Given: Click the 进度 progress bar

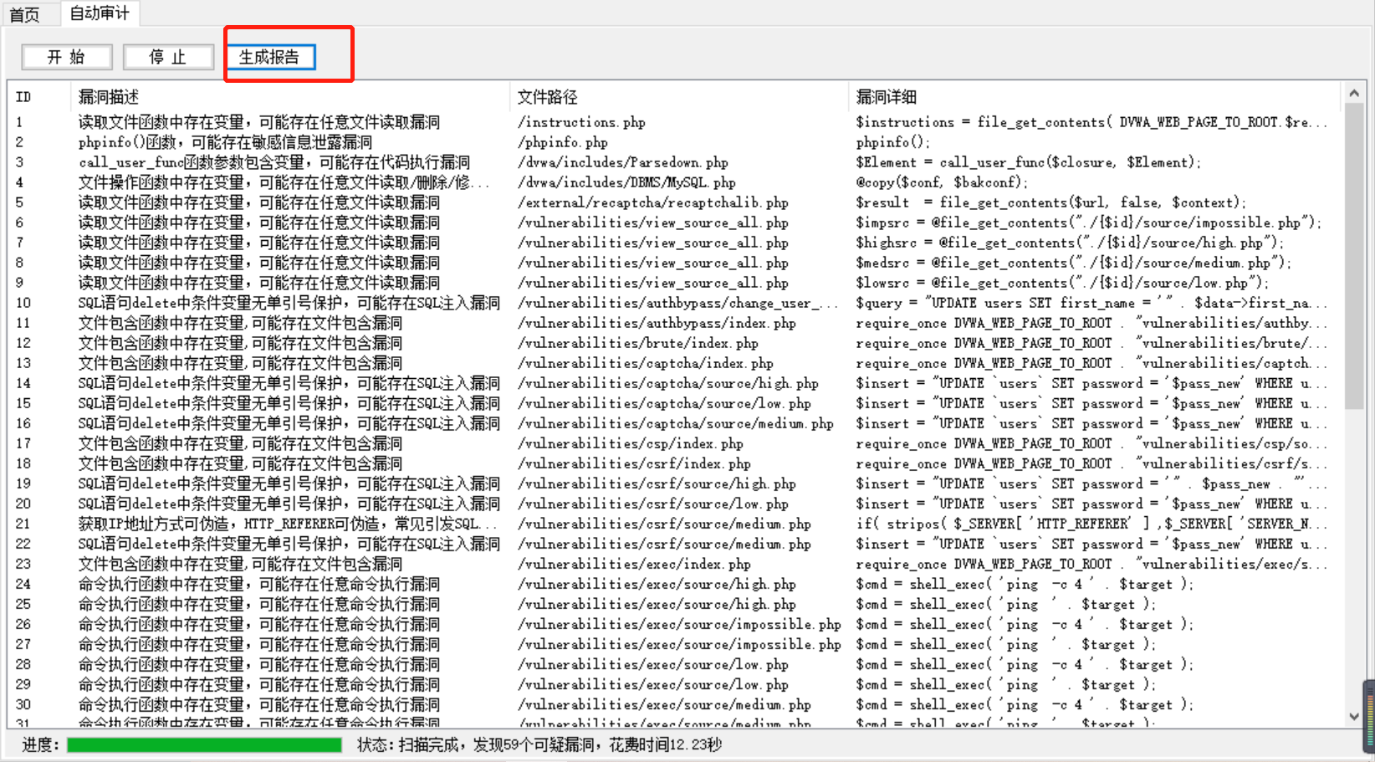Looking at the screenshot, I should 203,744.
